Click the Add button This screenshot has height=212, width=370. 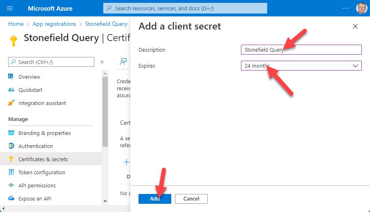tap(154, 198)
